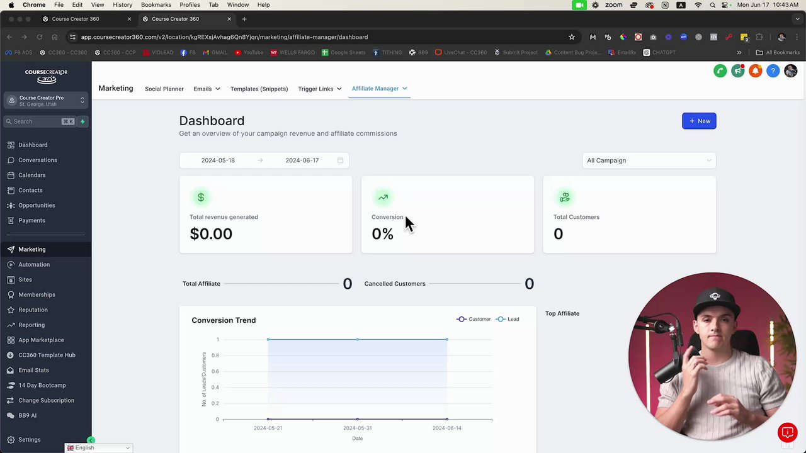Click the green megaphone announcements icon
Screen dimensions: 806x453
tap(738, 71)
